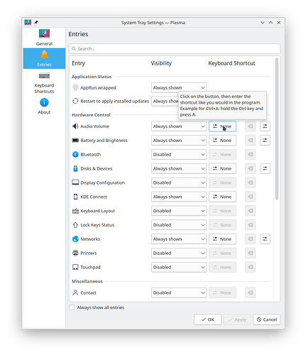Click the Search entries field
Screen dimensions: 306x355
[175, 49]
